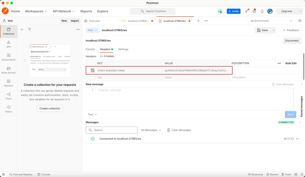Open the collections sidebar three-dot options

click(x=78, y=29)
